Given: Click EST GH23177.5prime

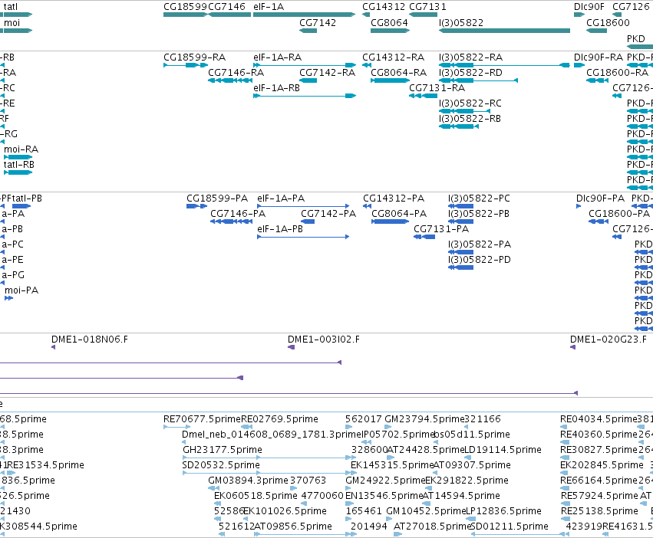Looking at the screenshot, I should [x=223, y=450].
